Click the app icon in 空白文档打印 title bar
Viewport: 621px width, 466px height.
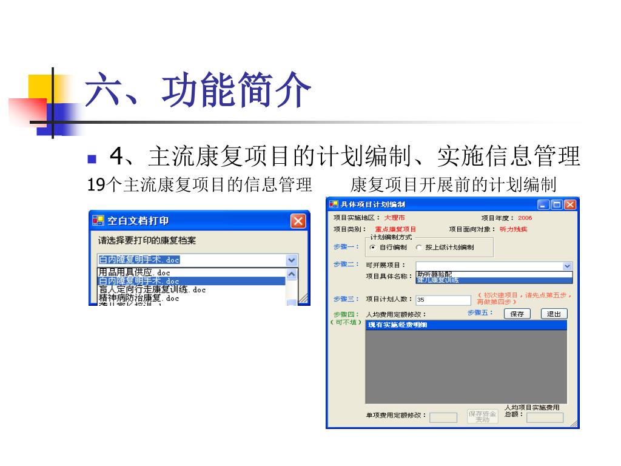(x=98, y=220)
